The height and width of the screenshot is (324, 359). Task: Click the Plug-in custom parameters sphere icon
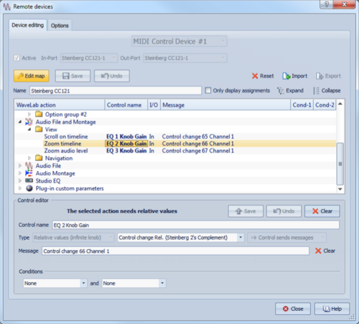(29, 188)
